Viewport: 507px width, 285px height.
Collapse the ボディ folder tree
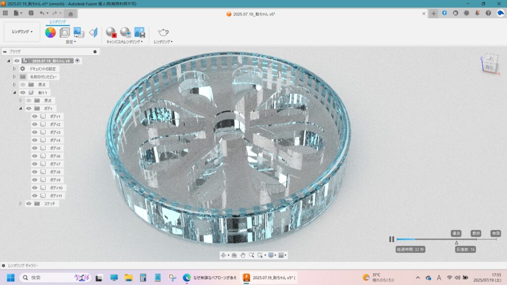point(20,108)
